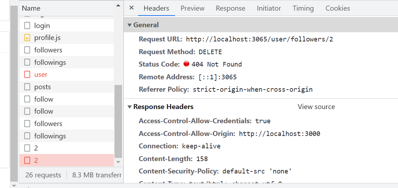Screen dimensions: 398x188
Task: Click the posts request document icon
Action: pyautogui.click(x=27, y=87)
